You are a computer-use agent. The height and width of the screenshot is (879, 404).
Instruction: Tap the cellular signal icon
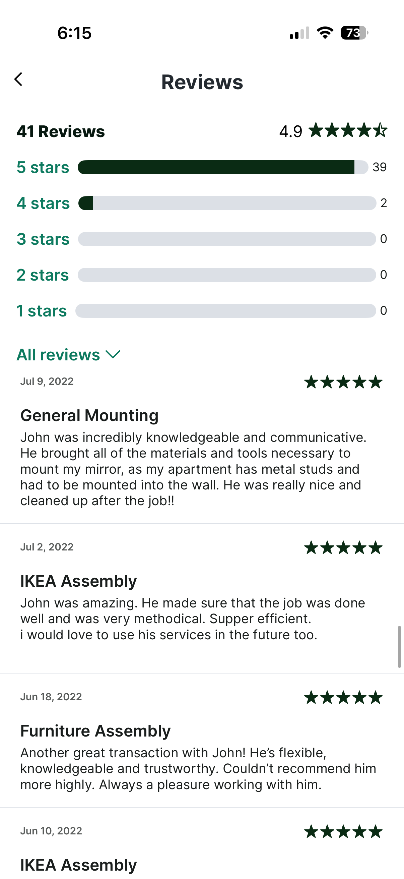[x=299, y=33]
